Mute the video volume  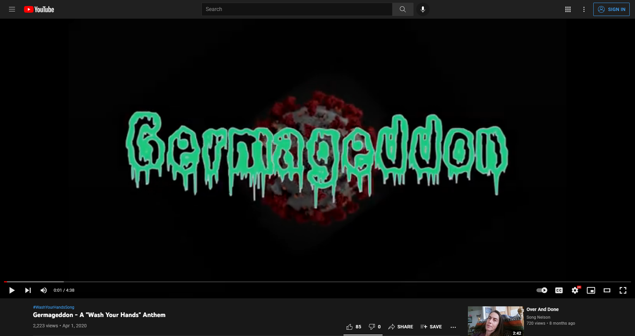click(x=44, y=290)
